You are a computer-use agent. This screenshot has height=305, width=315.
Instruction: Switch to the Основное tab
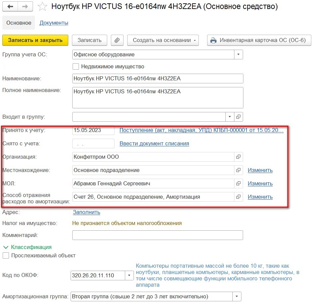[x=19, y=23]
